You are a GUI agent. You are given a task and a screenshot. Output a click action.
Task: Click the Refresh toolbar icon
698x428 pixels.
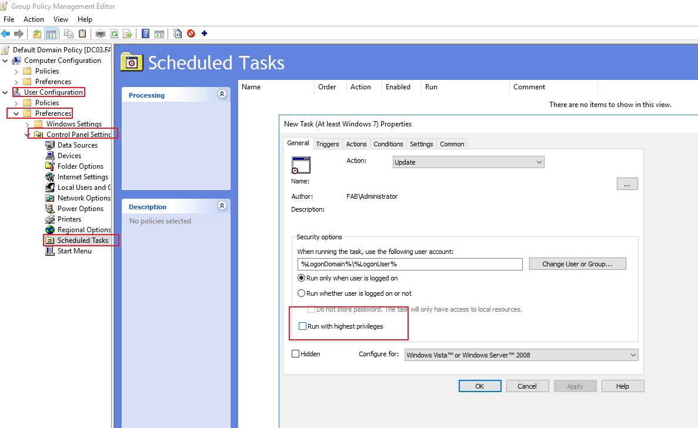[x=115, y=34]
